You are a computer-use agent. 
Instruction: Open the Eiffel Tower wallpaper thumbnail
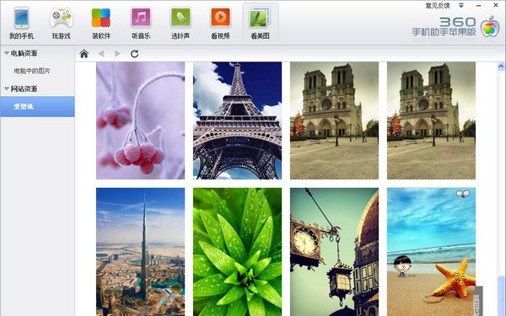click(x=237, y=121)
